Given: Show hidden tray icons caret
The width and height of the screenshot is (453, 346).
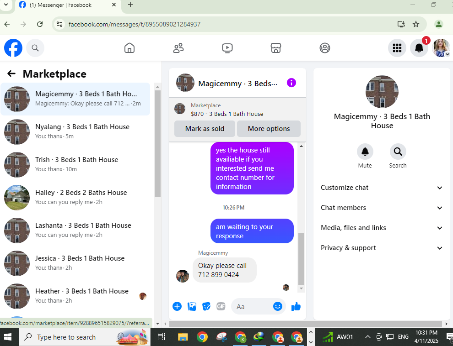Looking at the screenshot, I should click(x=367, y=337).
